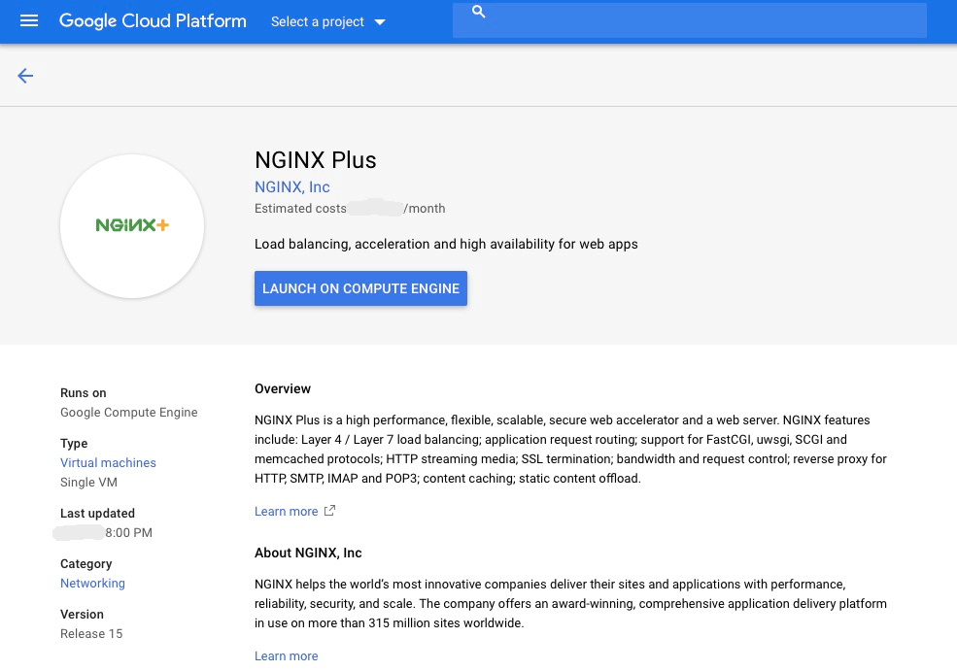Open the navigation hamburger menu
Viewport: 957px width, 671px height.
click(x=28, y=20)
